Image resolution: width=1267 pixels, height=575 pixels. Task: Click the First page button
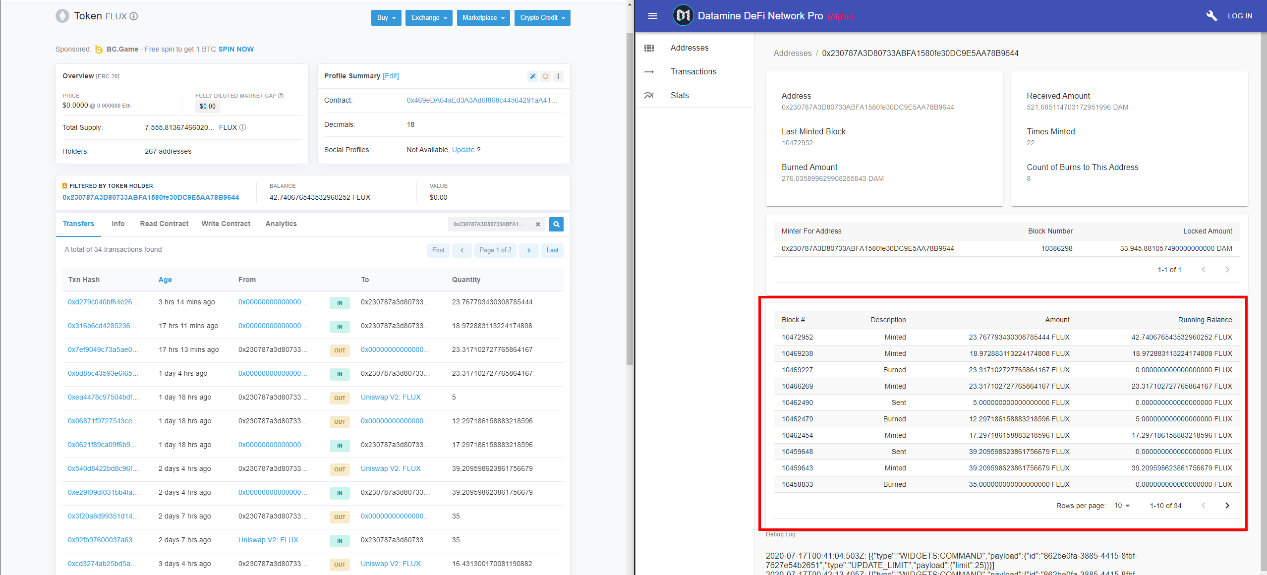(x=438, y=250)
